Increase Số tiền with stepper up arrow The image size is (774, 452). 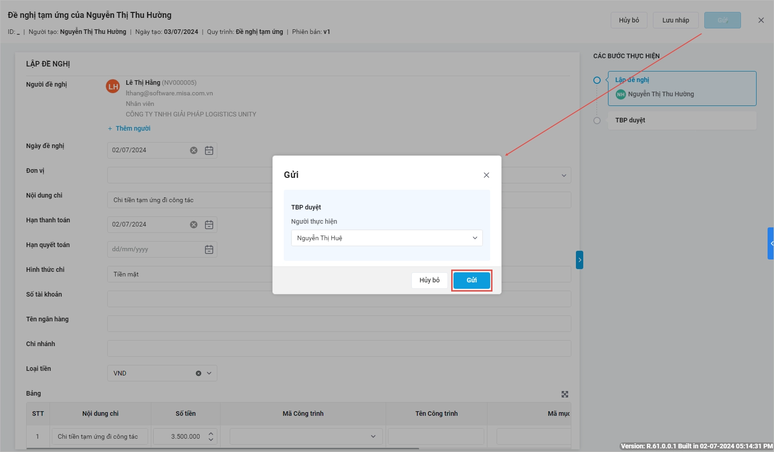point(211,433)
